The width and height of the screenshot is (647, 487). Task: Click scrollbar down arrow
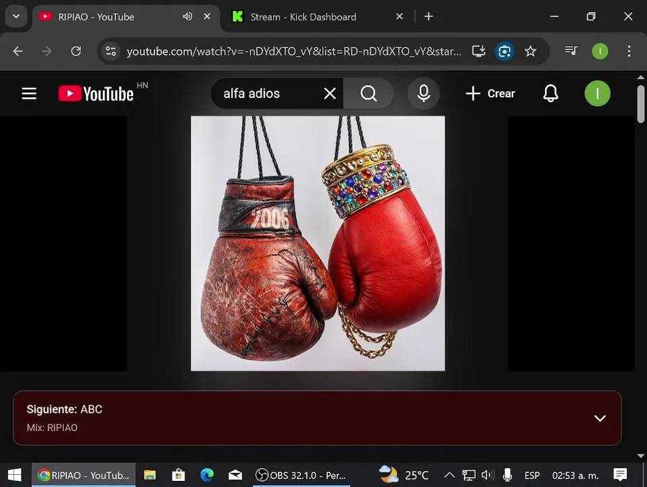coord(640,456)
